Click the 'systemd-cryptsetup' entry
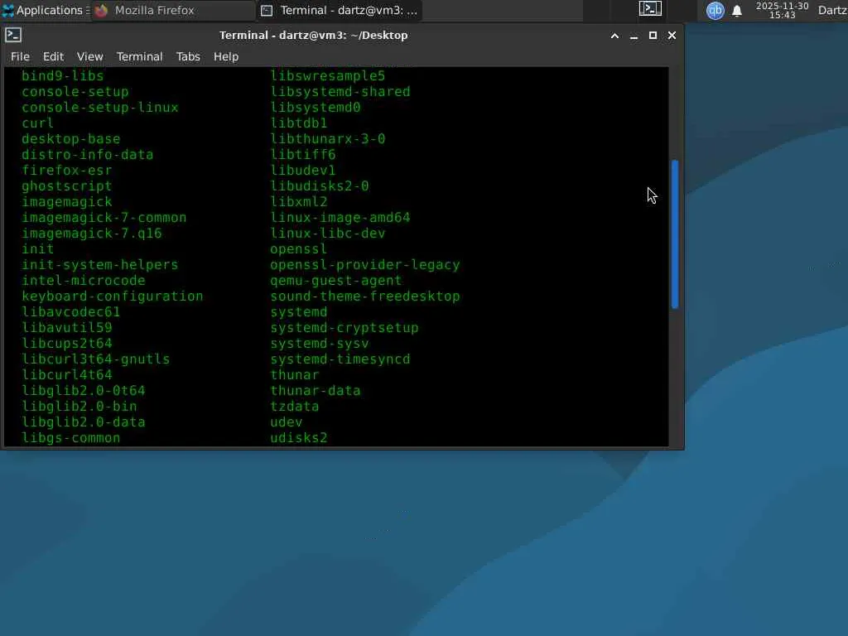The image size is (848, 636). pyautogui.click(x=344, y=328)
